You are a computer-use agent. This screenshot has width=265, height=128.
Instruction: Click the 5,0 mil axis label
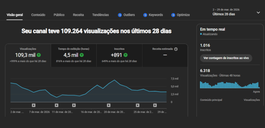pyautogui.click(x=175, y=87)
